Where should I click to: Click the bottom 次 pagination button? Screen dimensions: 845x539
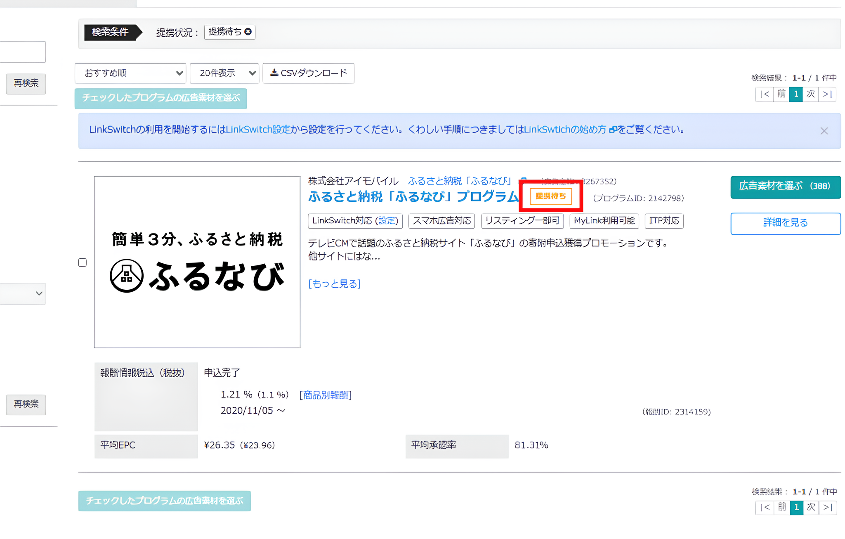811,507
